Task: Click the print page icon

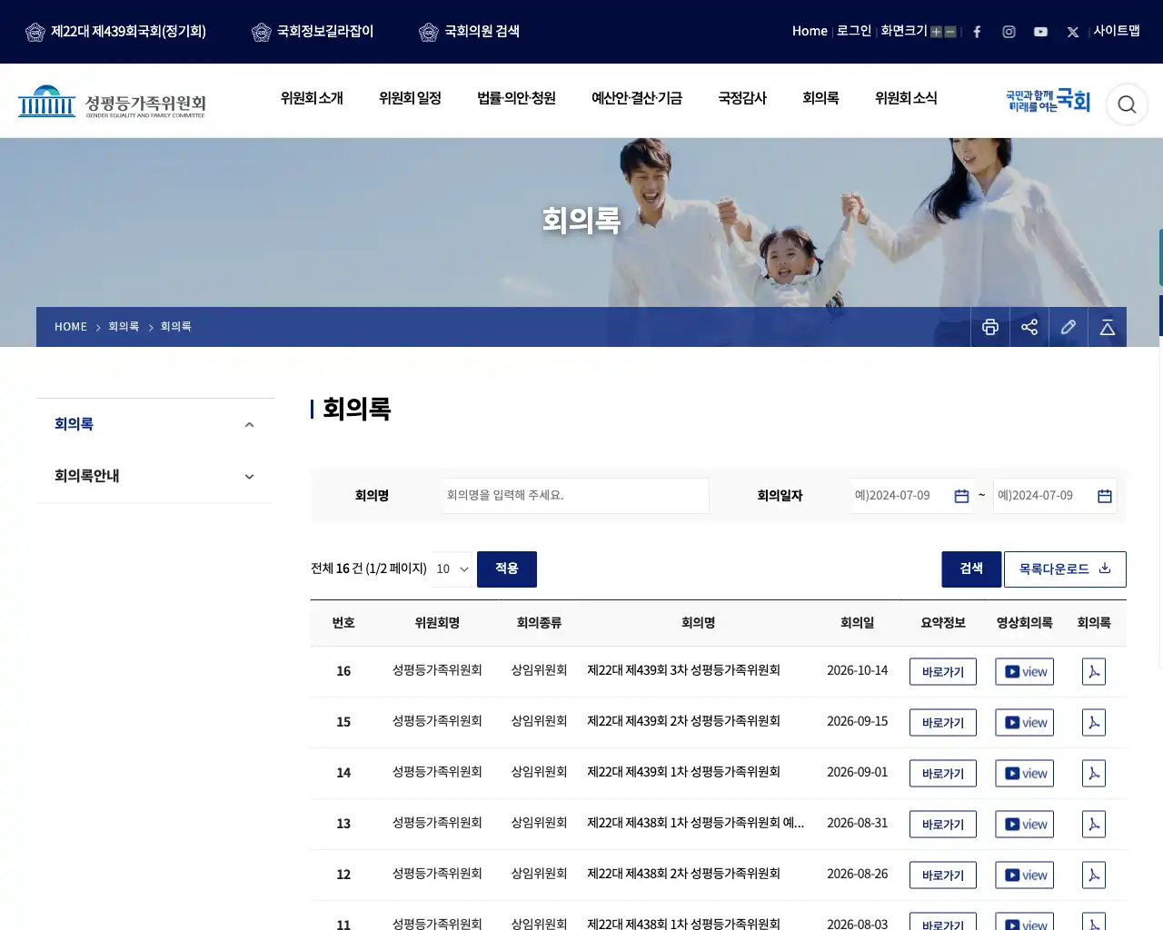Action: [990, 327]
